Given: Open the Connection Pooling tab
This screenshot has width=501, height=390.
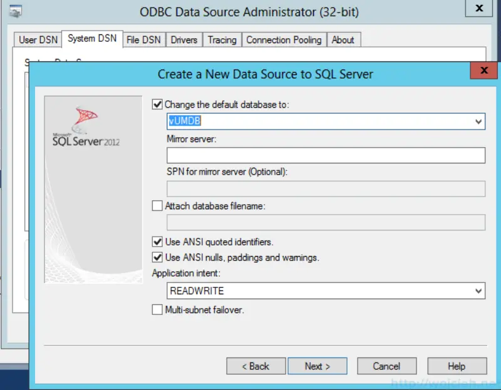Looking at the screenshot, I should tap(284, 39).
